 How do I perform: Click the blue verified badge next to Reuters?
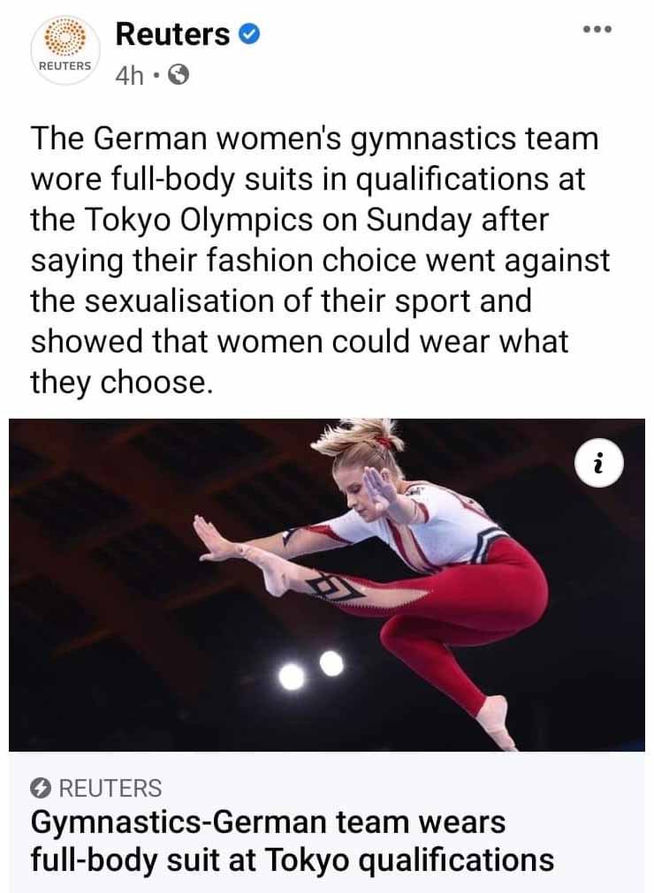pyautogui.click(x=249, y=34)
